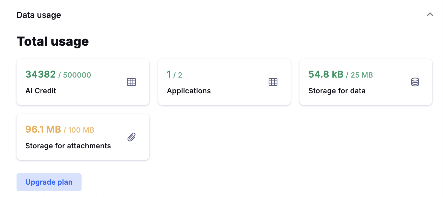Click the Storage for data label
This screenshot has width=443, height=197.
click(337, 91)
